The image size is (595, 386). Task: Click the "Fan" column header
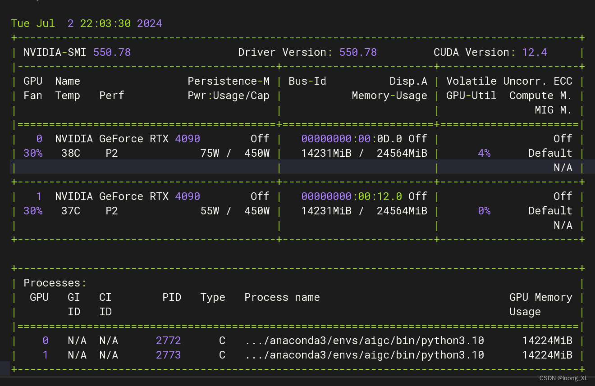33,95
